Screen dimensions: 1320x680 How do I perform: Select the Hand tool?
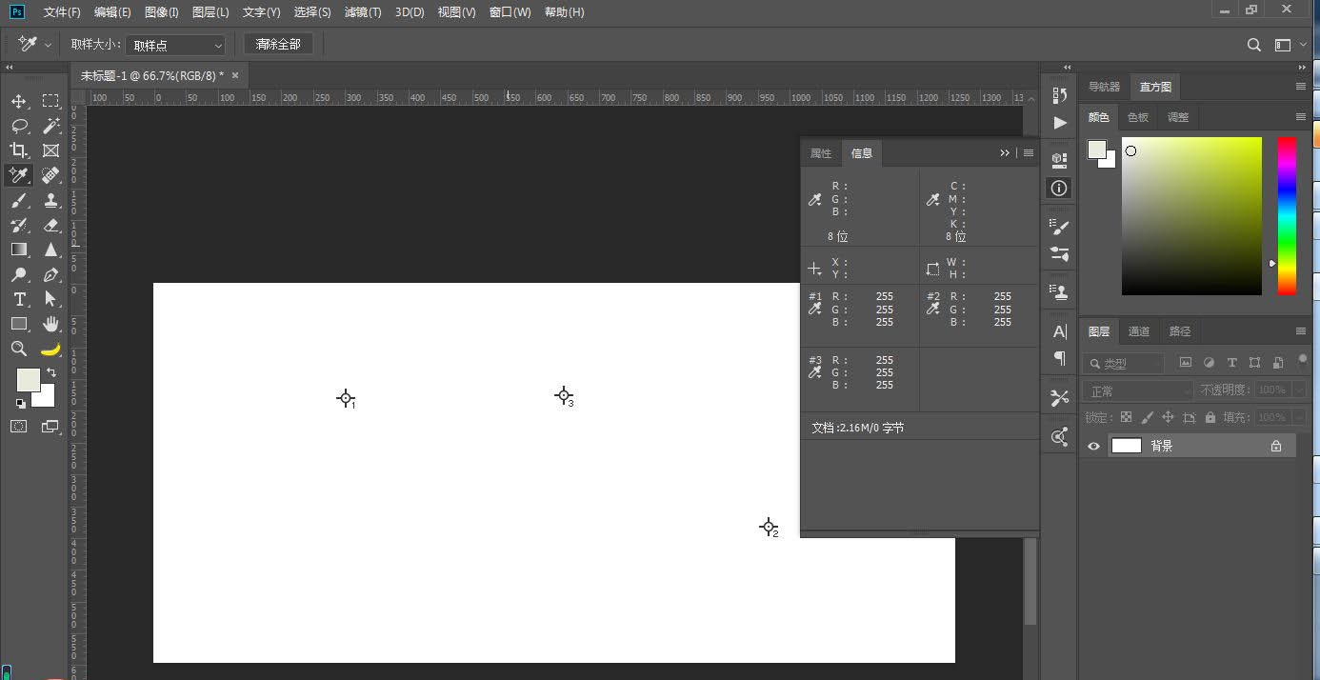click(x=50, y=324)
